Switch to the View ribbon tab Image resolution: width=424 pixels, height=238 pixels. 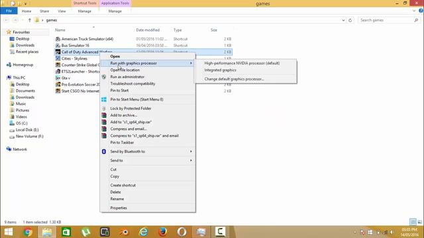[62, 11]
